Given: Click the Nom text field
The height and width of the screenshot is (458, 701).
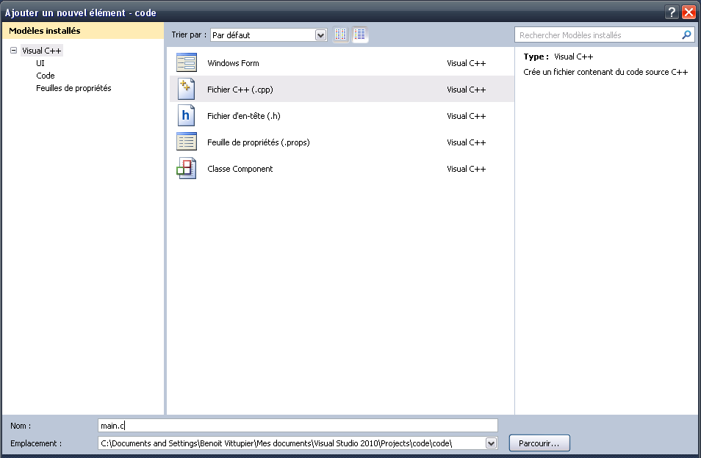Looking at the screenshot, I should pyautogui.click(x=298, y=425).
